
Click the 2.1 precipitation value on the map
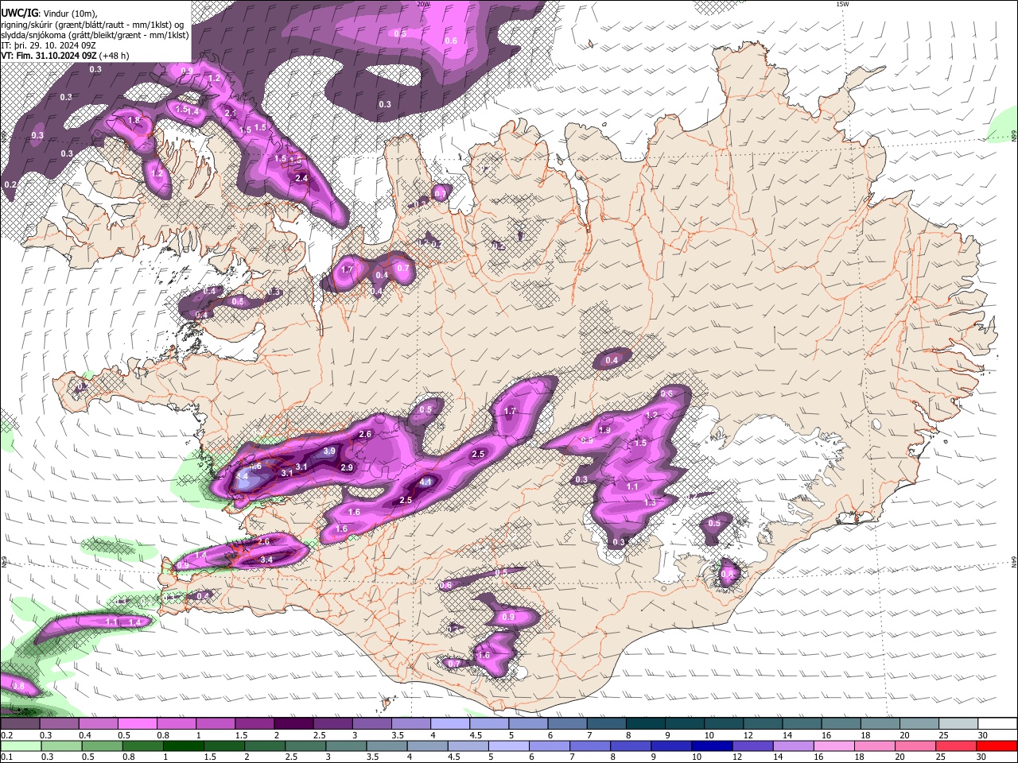(231, 114)
